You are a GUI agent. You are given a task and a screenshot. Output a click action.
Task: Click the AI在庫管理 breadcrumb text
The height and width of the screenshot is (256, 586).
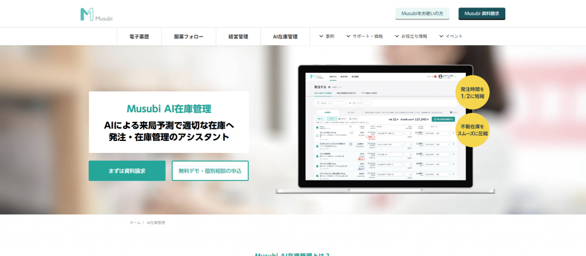point(156,223)
